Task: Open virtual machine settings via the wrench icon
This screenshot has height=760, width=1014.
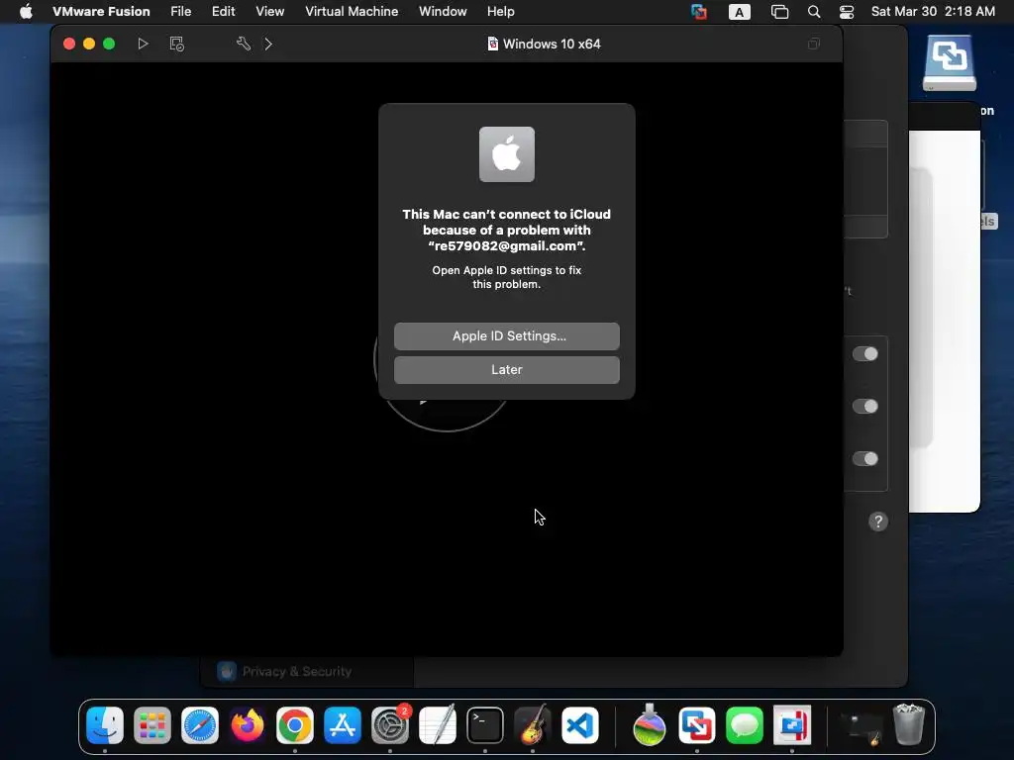Action: [x=244, y=44]
